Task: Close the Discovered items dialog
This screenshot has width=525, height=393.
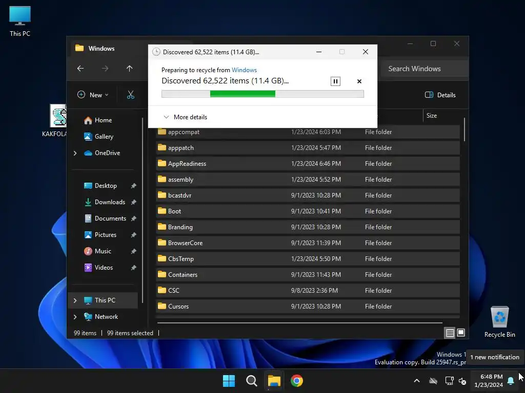Action: pos(365,52)
